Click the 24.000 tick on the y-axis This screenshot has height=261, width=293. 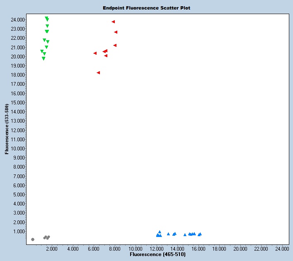18,19
